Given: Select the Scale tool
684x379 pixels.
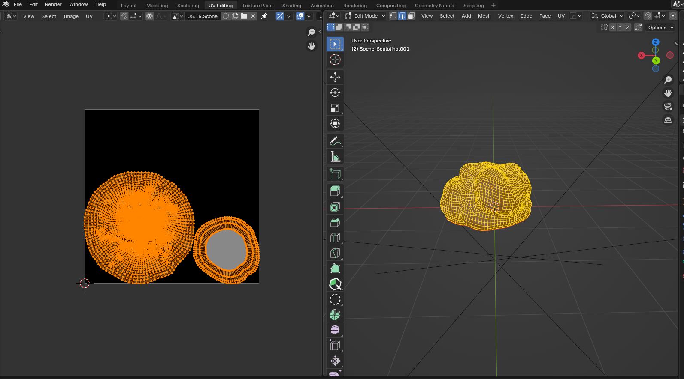Looking at the screenshot, I should 335,108.
